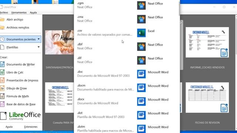Open the Alzheimer presentation thumbnail
The image size is (237, 133).
[x=59, y=42]
